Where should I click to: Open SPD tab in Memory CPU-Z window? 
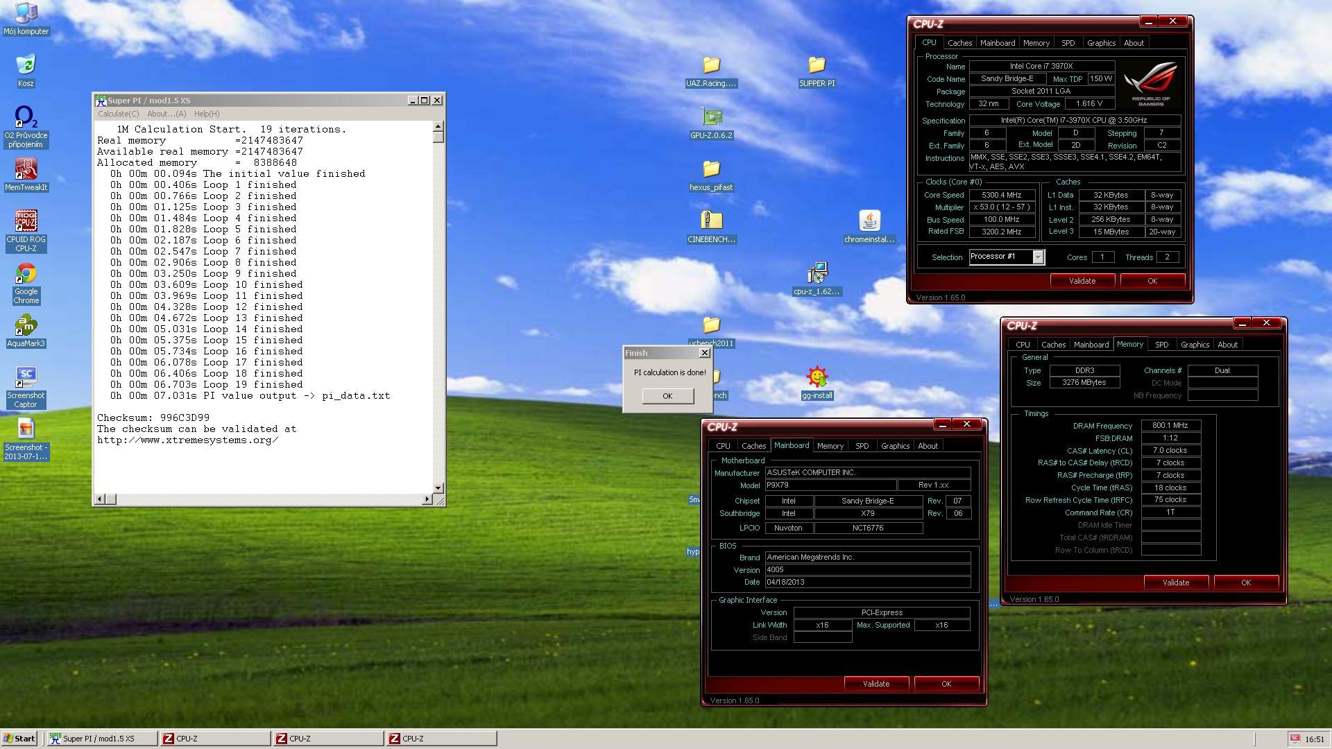click(1162, 345)
